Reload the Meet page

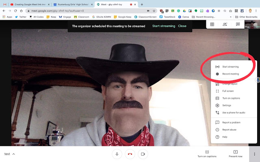15,11
